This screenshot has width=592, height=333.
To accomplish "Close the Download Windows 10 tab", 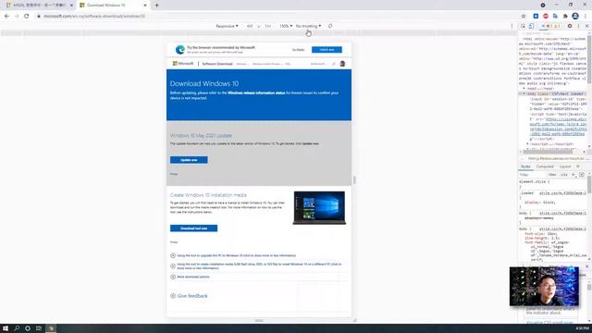I will coord(145,6).
